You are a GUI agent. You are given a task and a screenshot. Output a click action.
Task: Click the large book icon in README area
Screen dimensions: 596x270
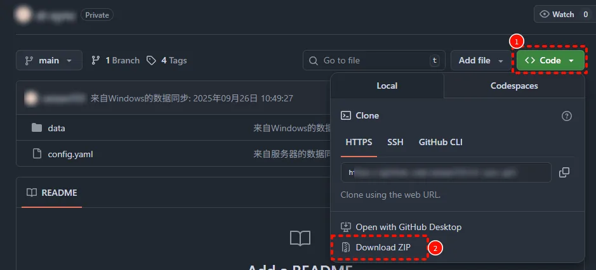(300, 238)
